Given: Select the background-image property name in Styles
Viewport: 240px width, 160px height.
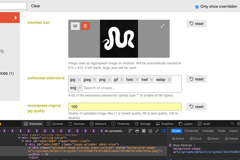Looking at the screenshot, I should tap(186, 149).
